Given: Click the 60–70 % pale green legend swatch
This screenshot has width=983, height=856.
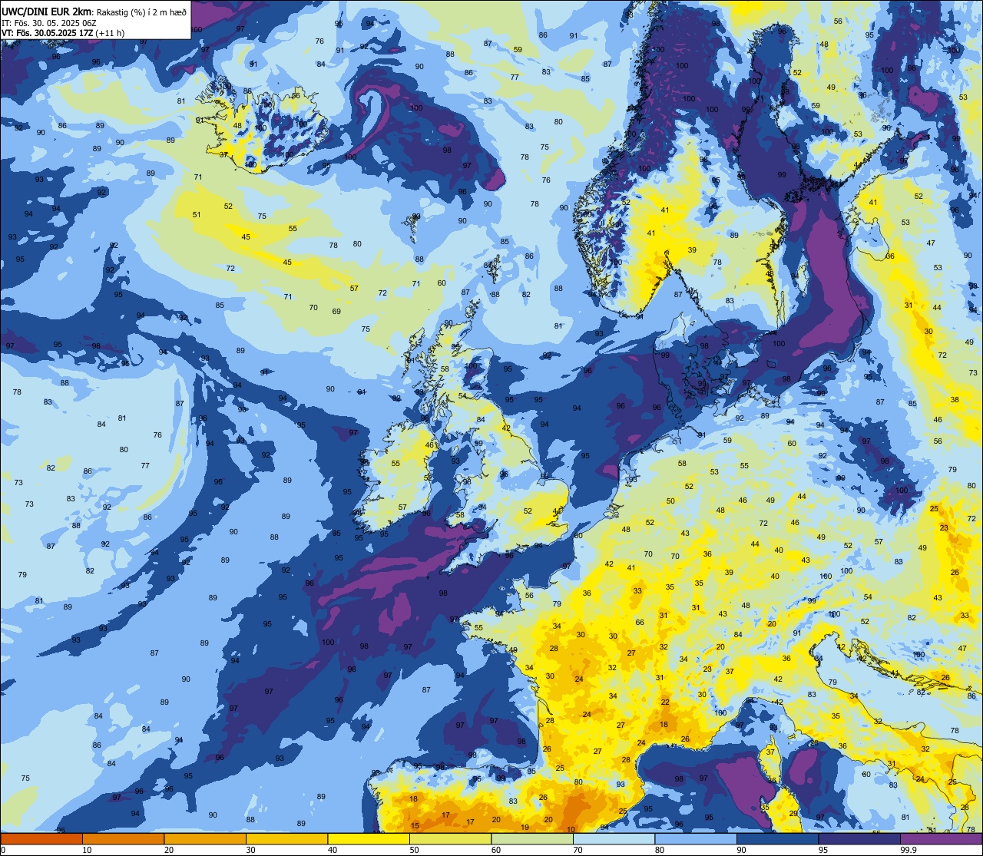Looking at the screenshot, I should 531,838.
